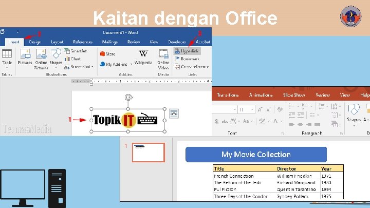Open Quick Access Toolbar customize arrow

pyautogui.click(x=17, y=32)
